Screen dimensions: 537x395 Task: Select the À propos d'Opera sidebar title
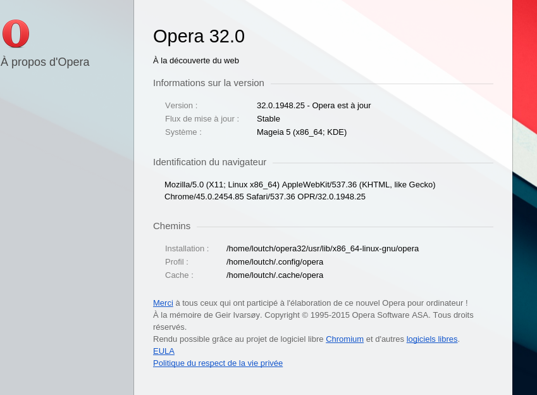[45, 62]
